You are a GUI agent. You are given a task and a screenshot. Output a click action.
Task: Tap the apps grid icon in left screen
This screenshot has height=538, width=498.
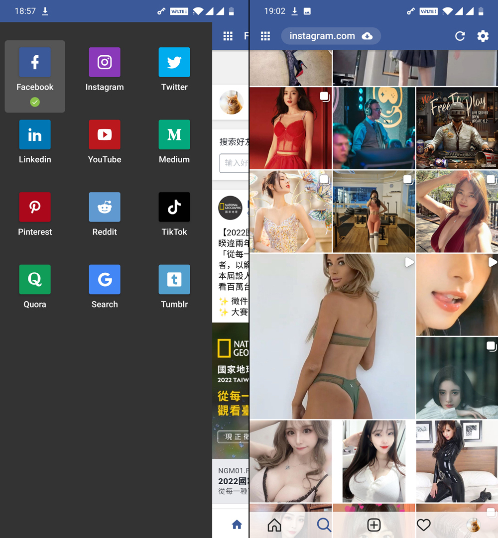click(228, 36)
